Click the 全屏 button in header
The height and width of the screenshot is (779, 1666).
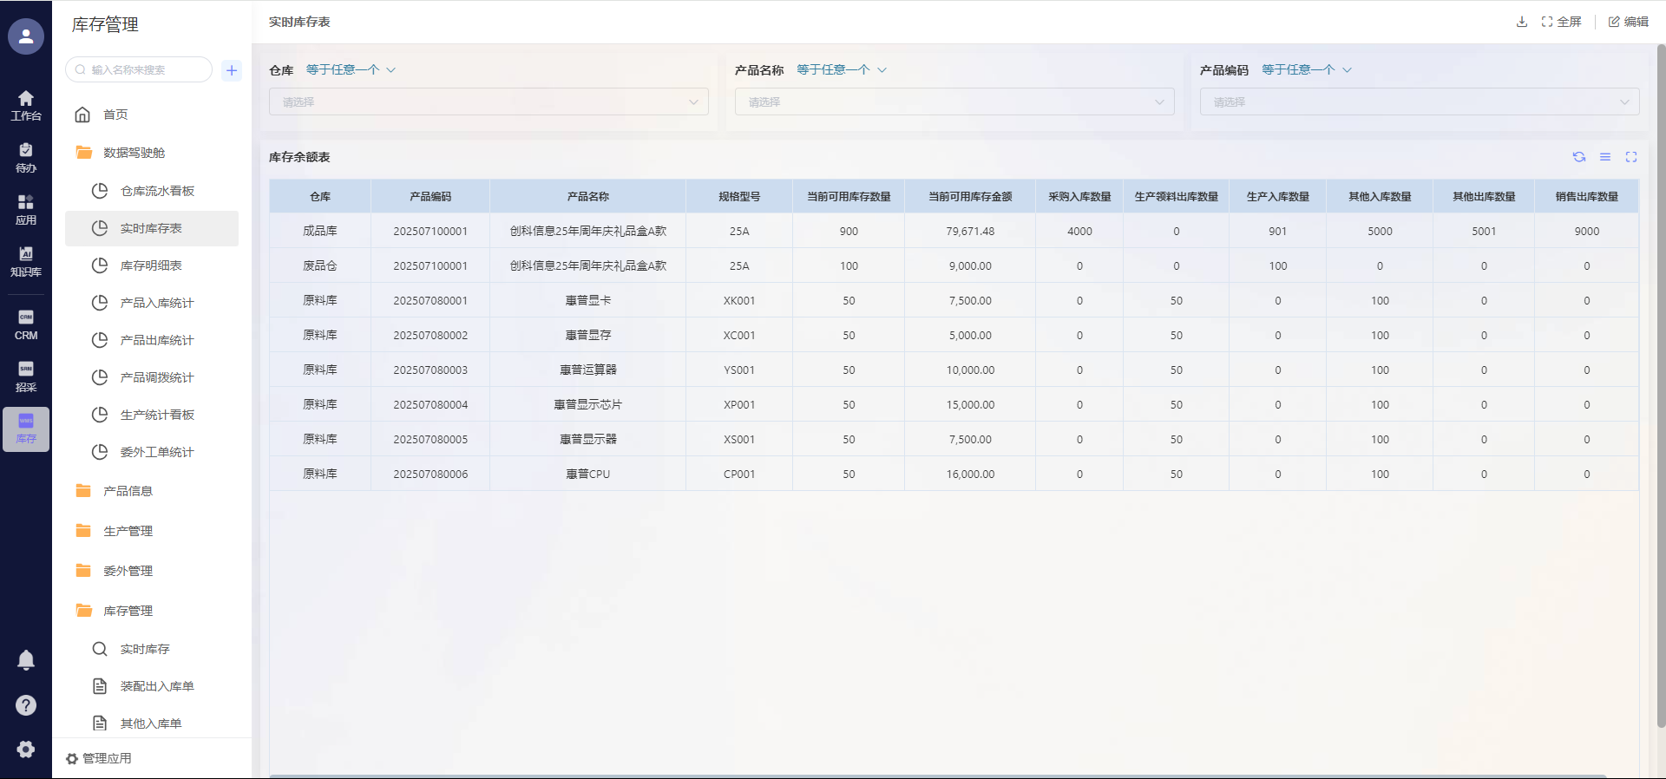(1561, 22)
